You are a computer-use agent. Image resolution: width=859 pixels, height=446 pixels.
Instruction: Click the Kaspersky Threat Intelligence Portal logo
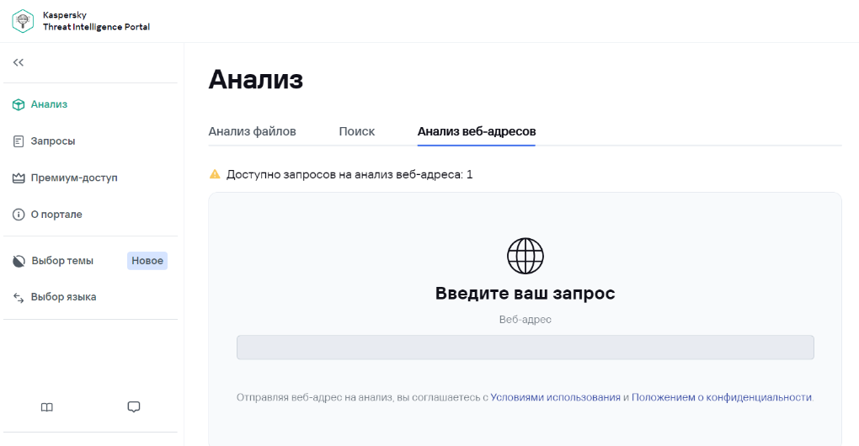coord(23,21)
